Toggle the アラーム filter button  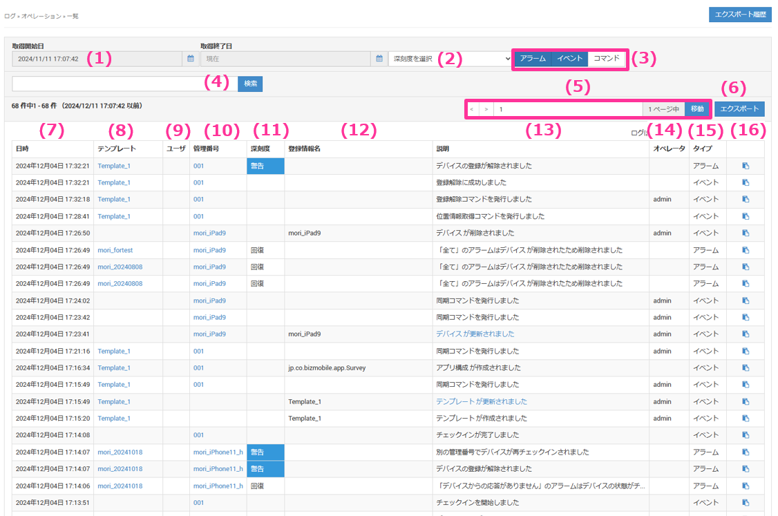(532, 59)
